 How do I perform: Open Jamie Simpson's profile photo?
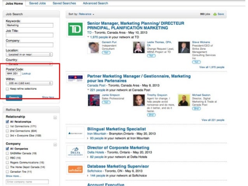(94, 100)
